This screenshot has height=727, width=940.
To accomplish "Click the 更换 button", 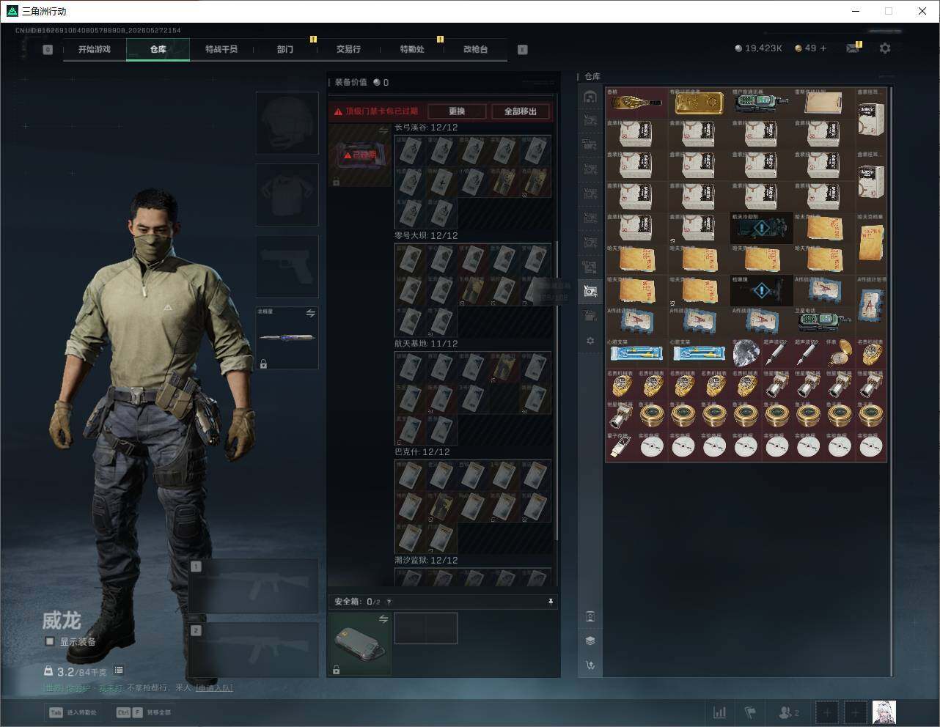I will click(x=457, y=111).
